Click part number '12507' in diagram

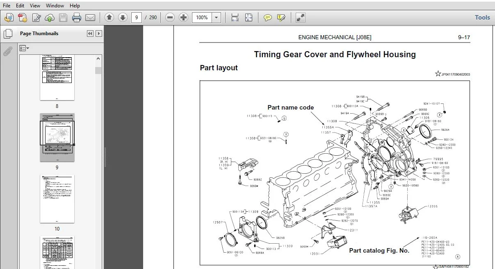[218, 222]
